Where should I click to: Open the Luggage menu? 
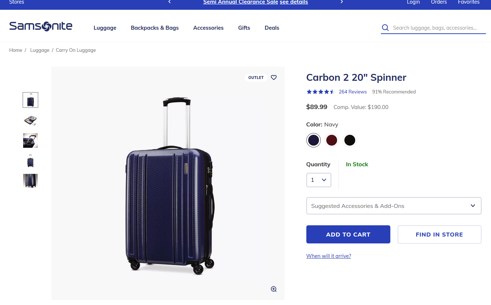pos(105,28)
